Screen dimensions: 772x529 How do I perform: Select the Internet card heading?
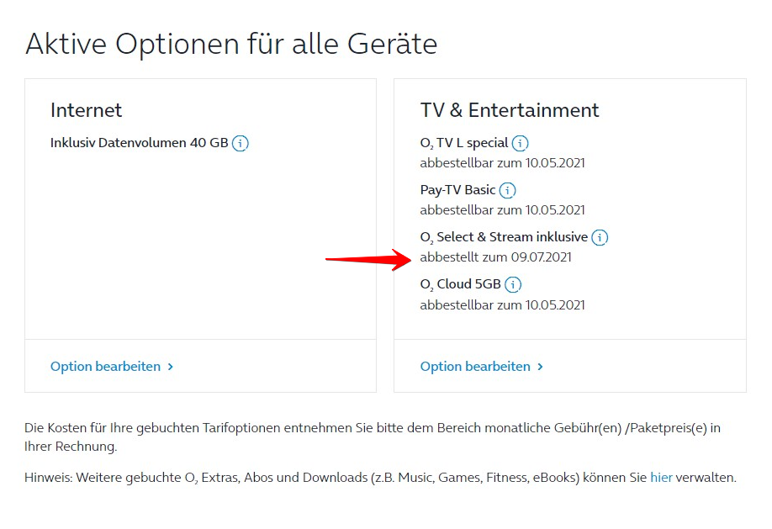click(x=86, y=110)
